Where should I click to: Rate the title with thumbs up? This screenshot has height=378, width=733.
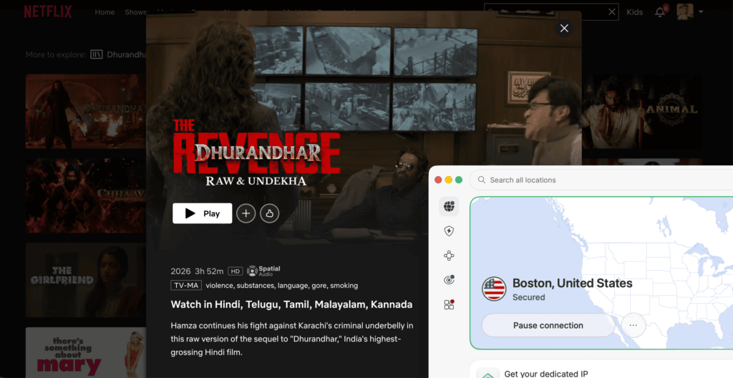269,213
